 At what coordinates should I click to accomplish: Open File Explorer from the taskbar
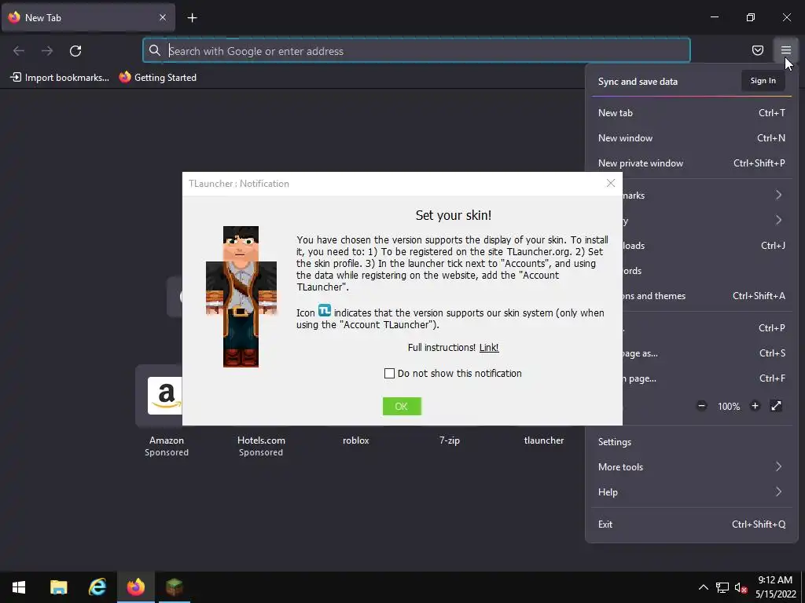(x=58, y=587)
